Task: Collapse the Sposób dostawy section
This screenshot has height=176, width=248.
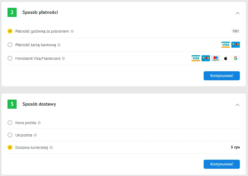Action: pyautogui.click(x=238, y=105)
